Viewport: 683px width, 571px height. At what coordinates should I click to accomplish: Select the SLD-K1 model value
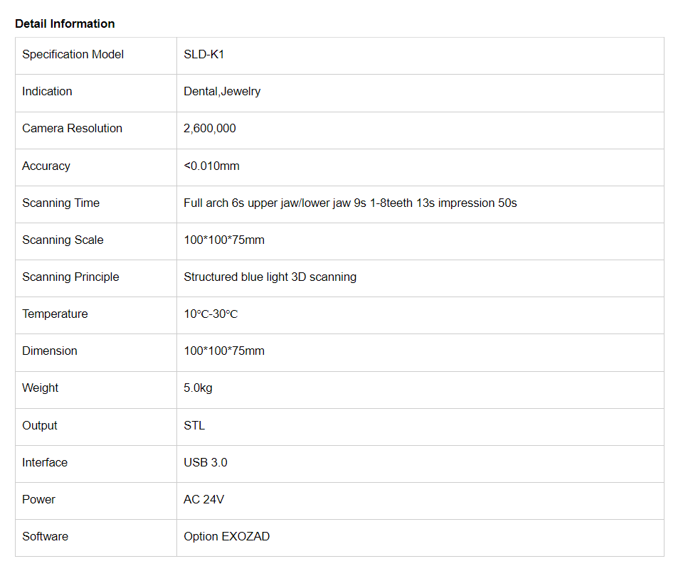[203, 54]
